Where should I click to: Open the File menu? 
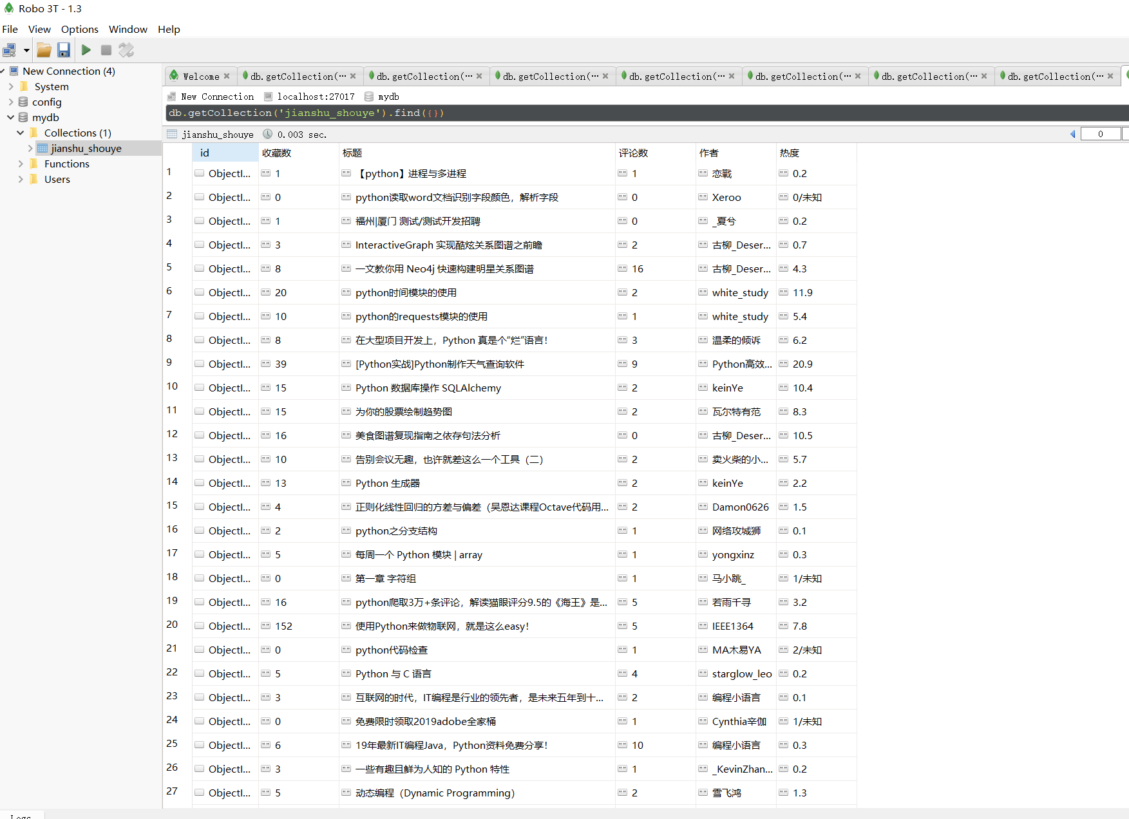[10, 29]
